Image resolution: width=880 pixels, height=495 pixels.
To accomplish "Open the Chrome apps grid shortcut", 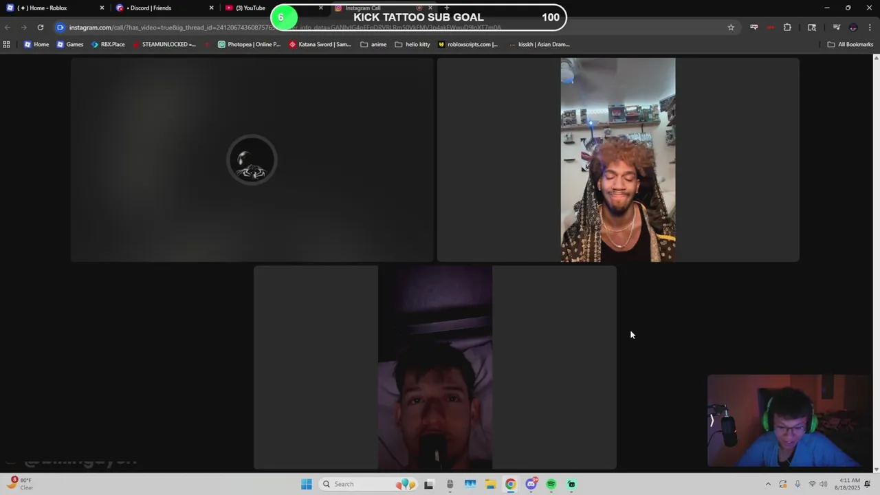I will pyautogui.click(x=7, y=44).
